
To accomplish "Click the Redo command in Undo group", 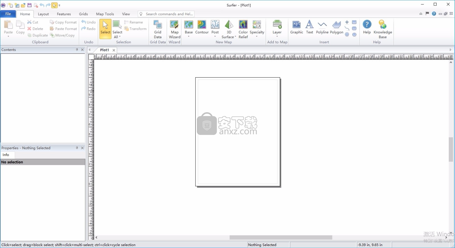I will click(x=88, y=29).
